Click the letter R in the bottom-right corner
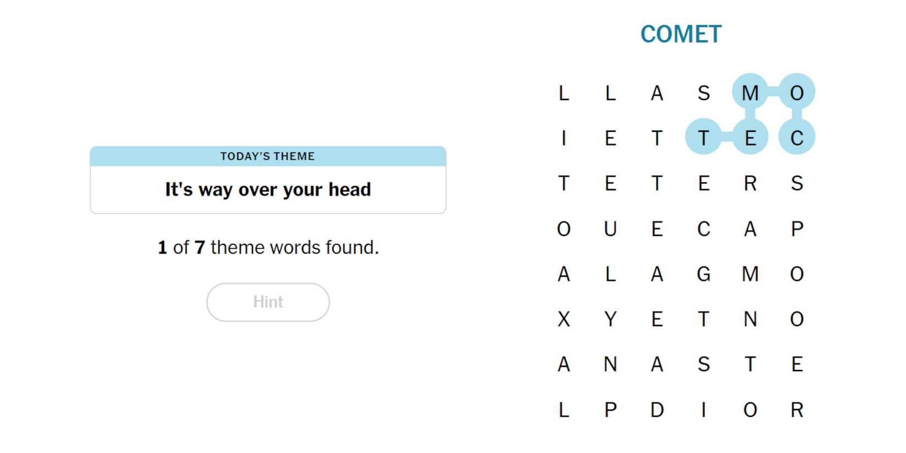This screenshot has width=906, height=453. tap(796, 409)
